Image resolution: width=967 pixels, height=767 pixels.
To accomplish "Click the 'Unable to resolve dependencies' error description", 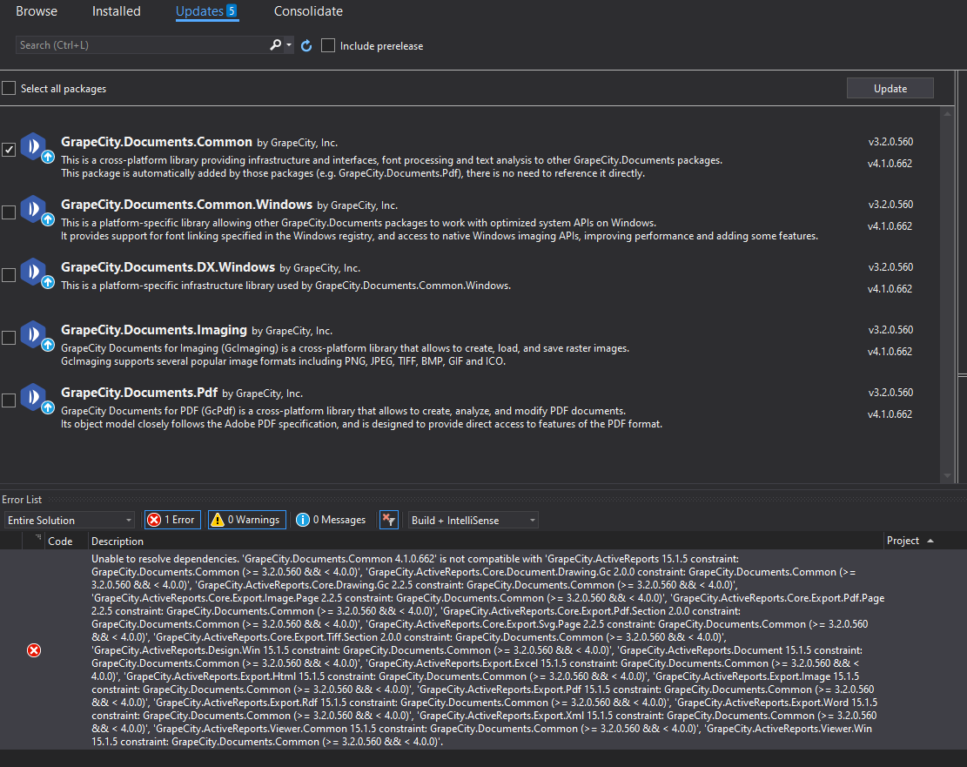I will 487,650.
